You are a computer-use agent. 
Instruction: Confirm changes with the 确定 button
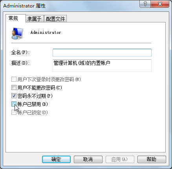pyautogui.click(x=56, y=159)
